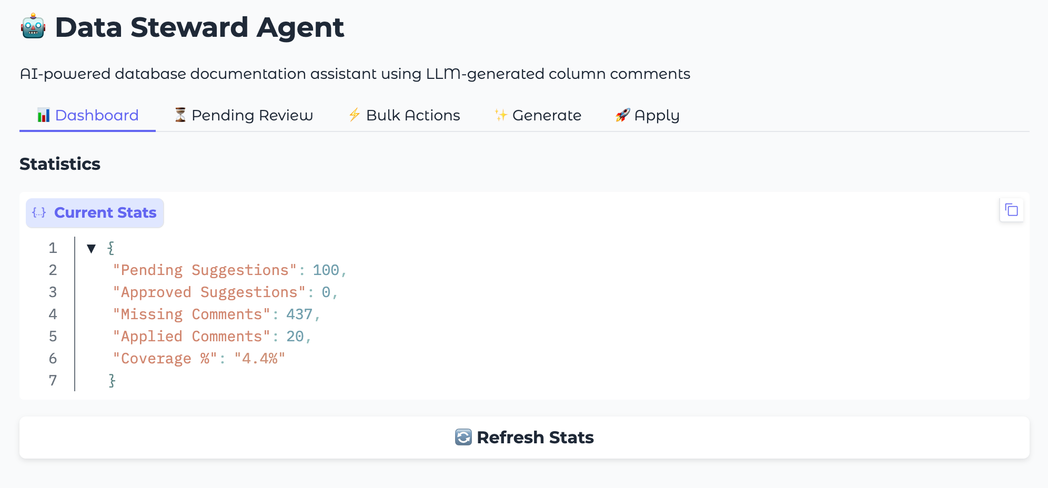Click the copy JSON icon
Image resolution: width=1048 pixels, height=488 pixels.
tap(1011, 210)
